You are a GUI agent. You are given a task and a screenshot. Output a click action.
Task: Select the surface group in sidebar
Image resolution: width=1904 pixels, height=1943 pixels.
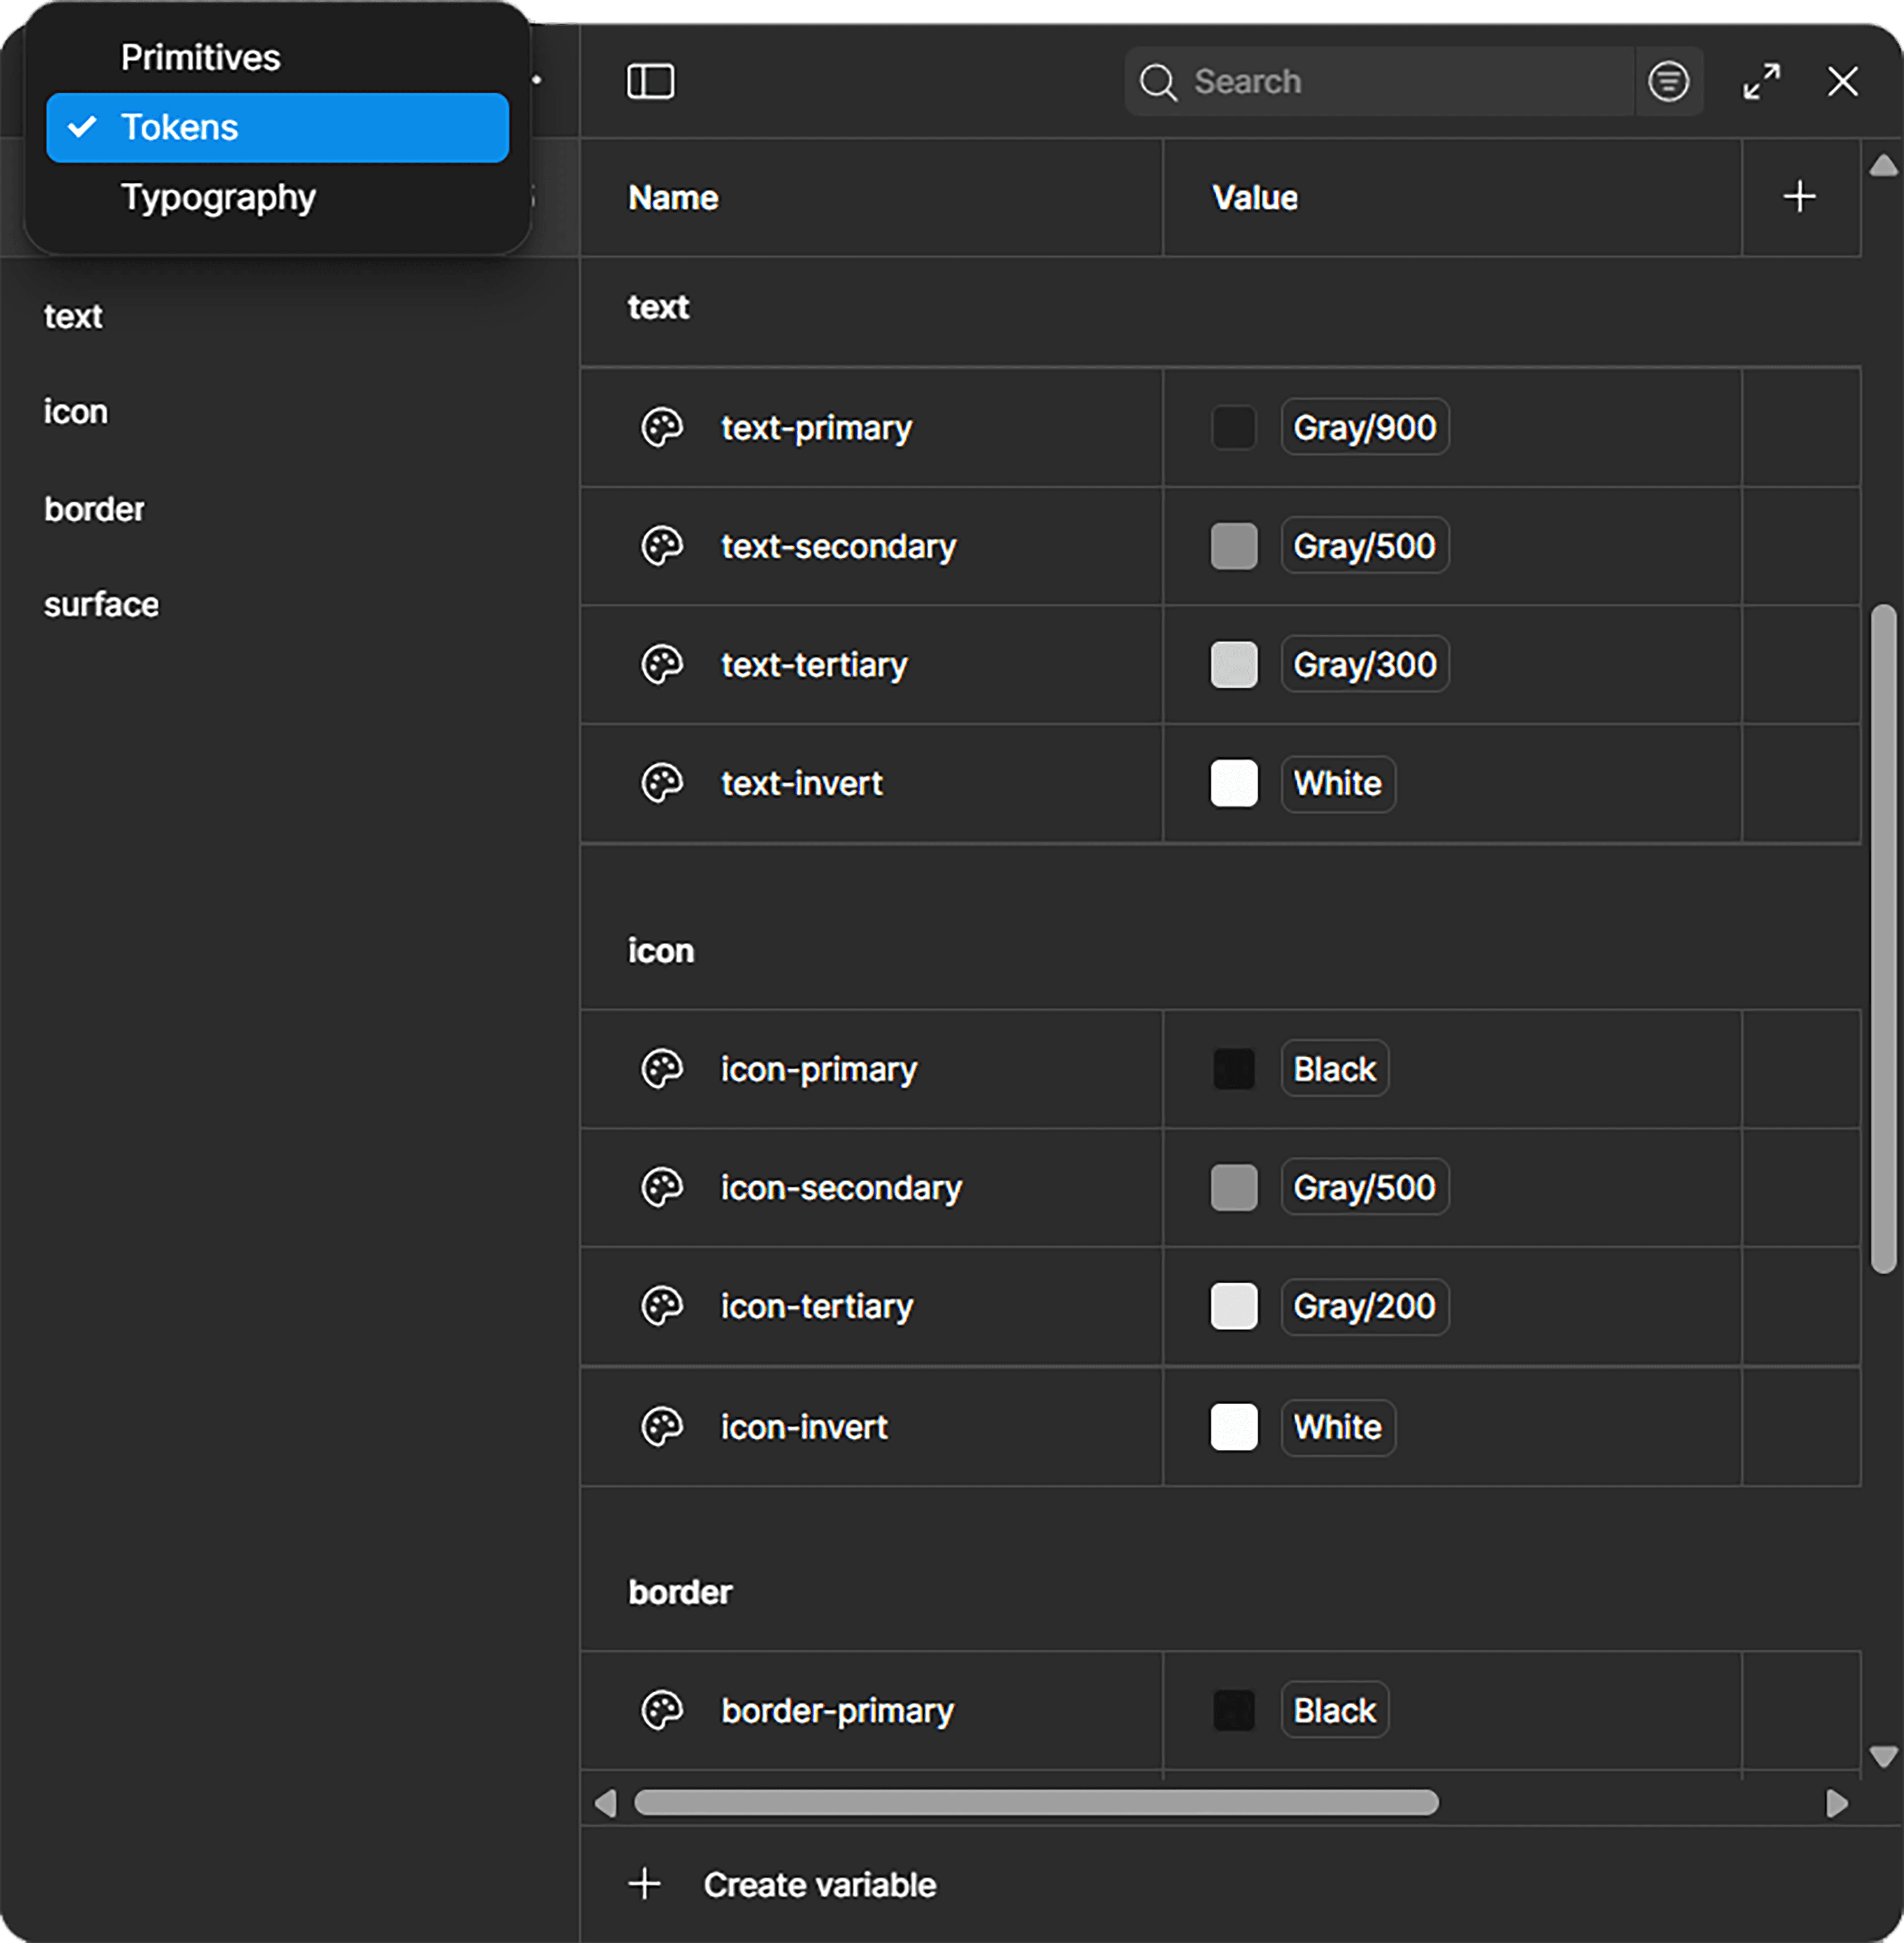coord(101,605)
